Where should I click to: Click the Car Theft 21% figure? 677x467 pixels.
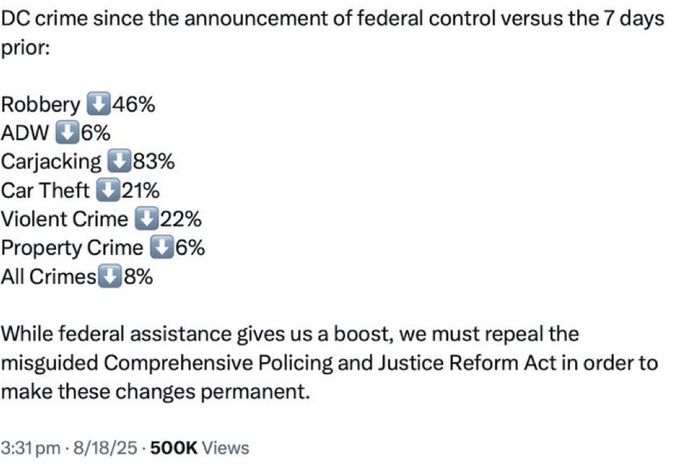[x=140, y=190]
